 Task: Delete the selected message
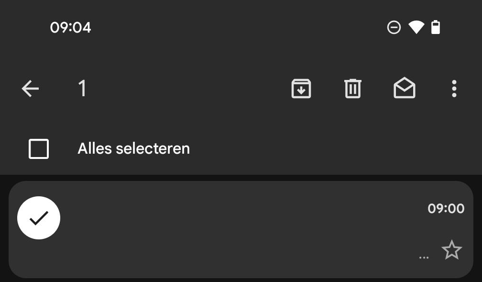pos(352,89)
